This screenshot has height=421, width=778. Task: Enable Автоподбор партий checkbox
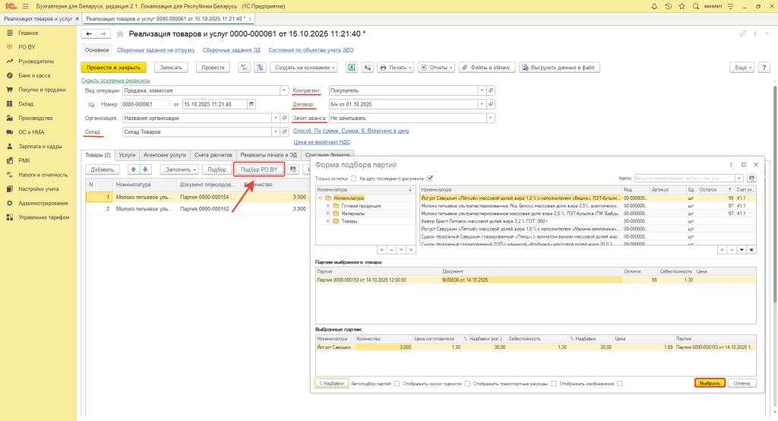point(395,383)
